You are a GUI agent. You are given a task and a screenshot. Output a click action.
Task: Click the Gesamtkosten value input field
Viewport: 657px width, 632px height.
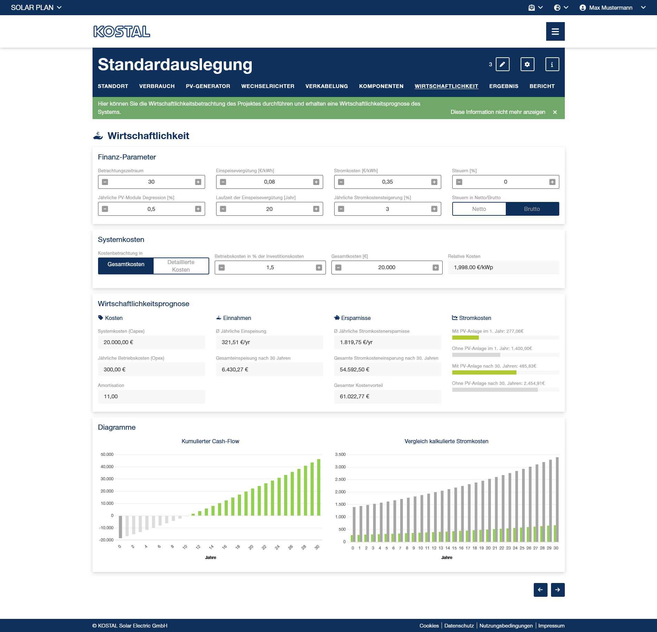tap(387, 268)
